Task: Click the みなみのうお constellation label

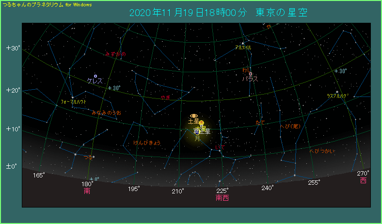Action: pyautogui.click(x=106, y=112)
